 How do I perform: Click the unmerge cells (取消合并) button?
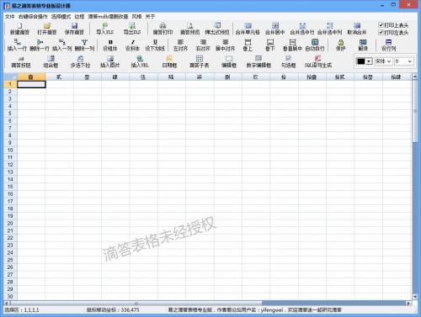pos(357,29)
